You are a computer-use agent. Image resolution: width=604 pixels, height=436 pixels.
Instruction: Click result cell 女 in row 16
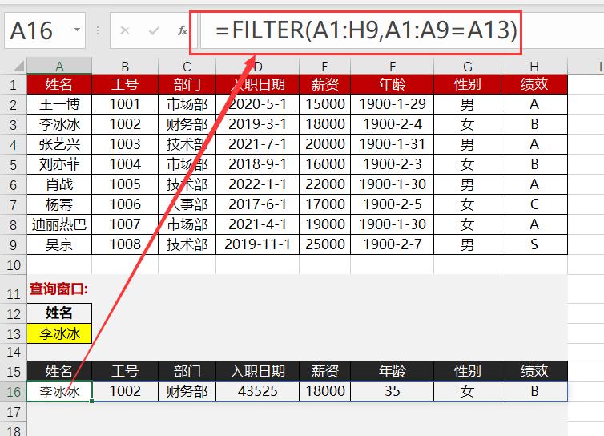pyautogui.click(x=467, y=391)
